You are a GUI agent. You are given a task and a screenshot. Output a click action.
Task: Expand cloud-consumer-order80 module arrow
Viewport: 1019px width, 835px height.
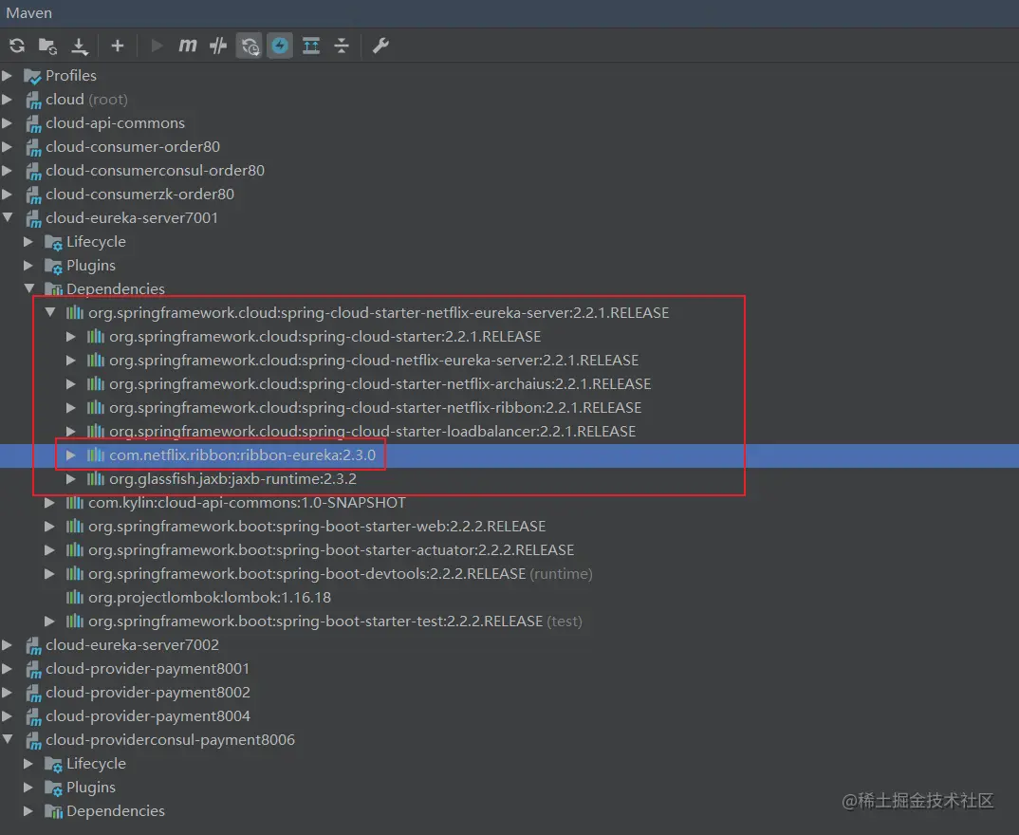tap(8, 147)
